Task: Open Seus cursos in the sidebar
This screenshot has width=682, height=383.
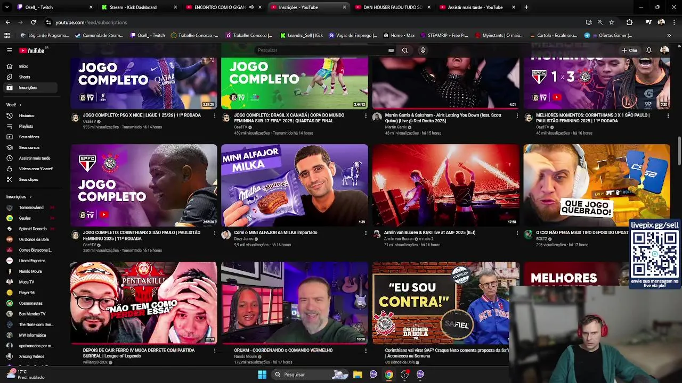Action: 29,147
